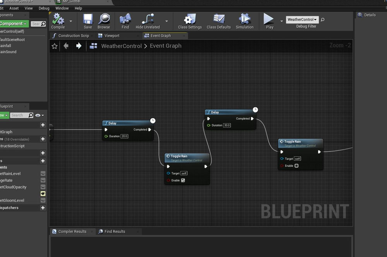Screen dimensions: 387x257
Task: Expand the Play options dropdown arrow
Action: pyautogui.click(x=281, y=21)
